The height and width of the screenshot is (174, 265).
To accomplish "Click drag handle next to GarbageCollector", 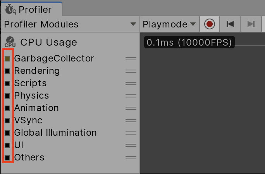I will point(131,59).
